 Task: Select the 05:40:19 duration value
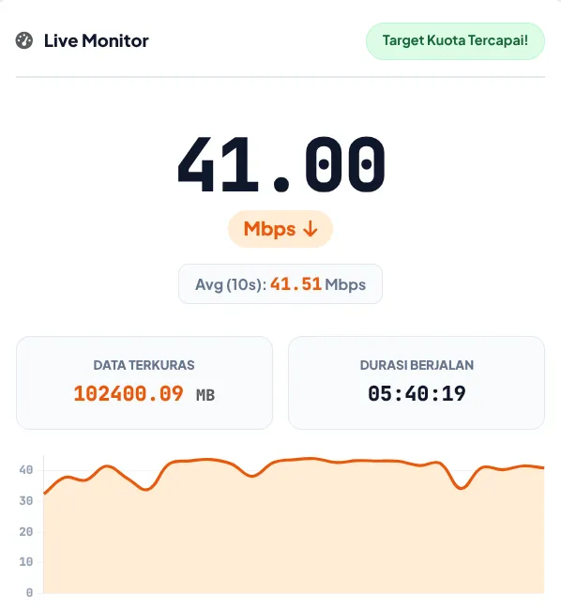point(417,393)
